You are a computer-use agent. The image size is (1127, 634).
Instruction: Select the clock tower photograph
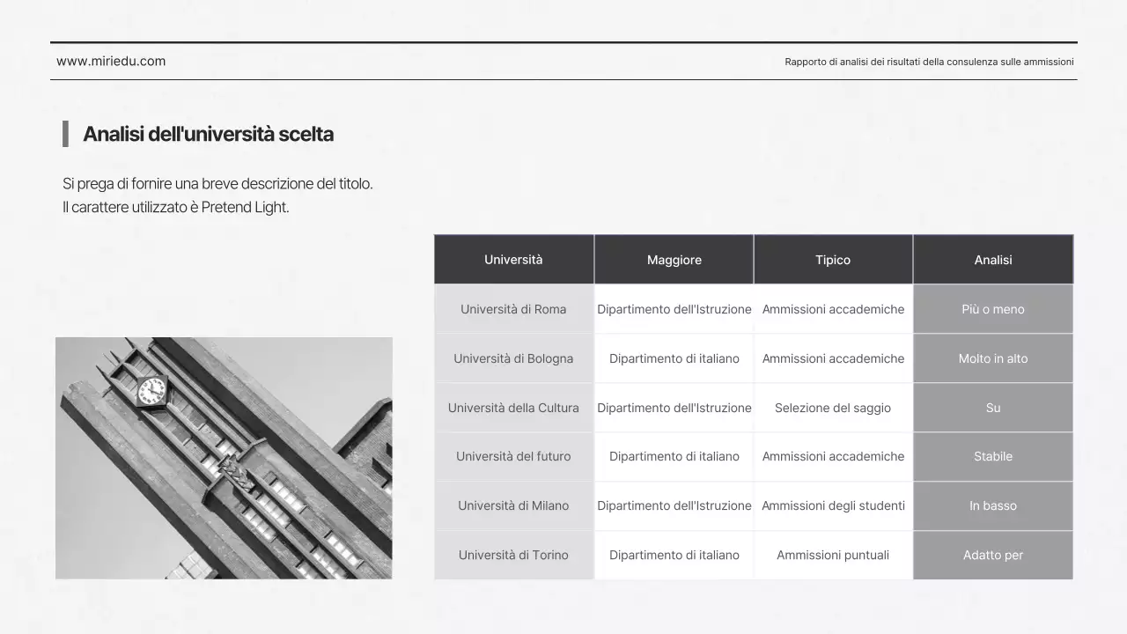tap(224, 457)
